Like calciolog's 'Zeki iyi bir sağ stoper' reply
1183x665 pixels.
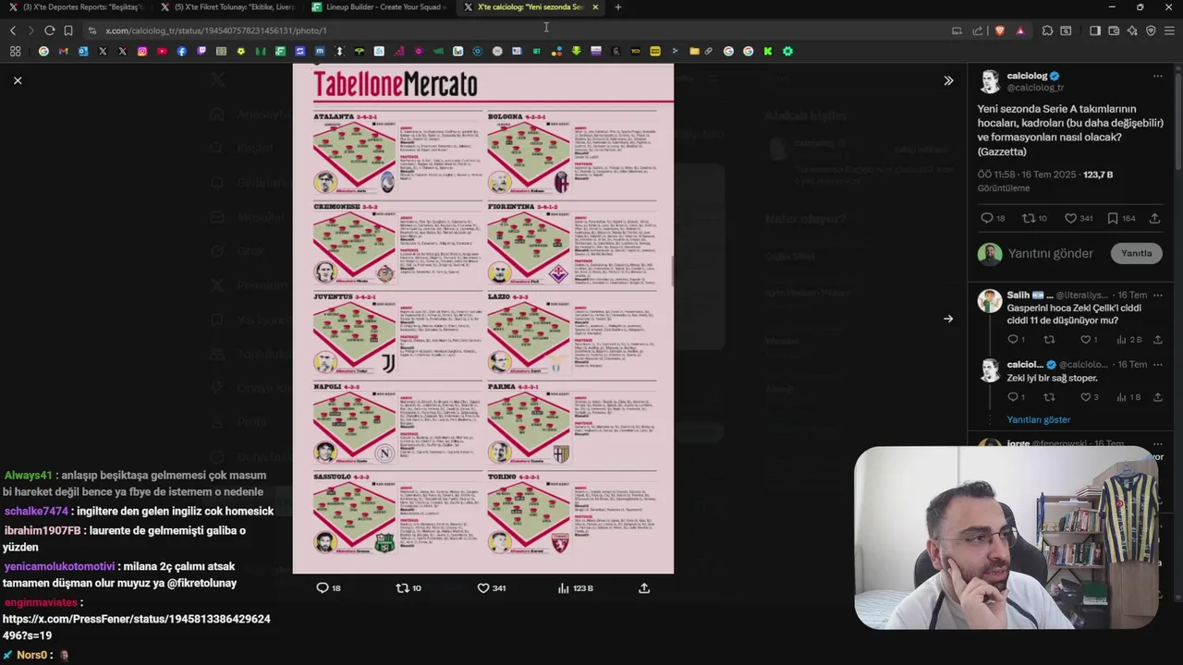tap(1084, 397)
